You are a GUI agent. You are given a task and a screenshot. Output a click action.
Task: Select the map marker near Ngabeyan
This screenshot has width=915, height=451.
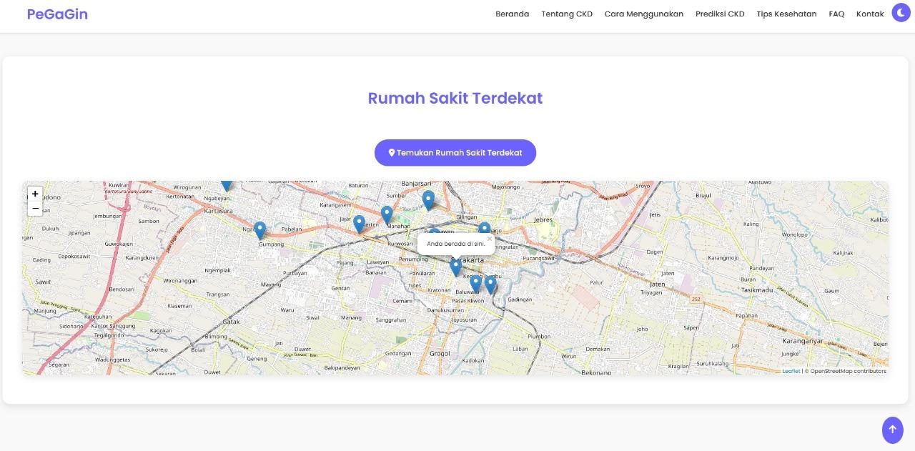point(227,184)
